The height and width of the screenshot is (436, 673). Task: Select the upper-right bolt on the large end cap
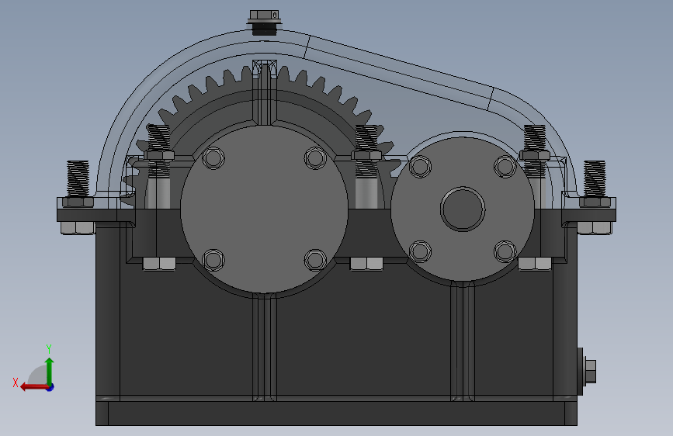coord(315,157)
